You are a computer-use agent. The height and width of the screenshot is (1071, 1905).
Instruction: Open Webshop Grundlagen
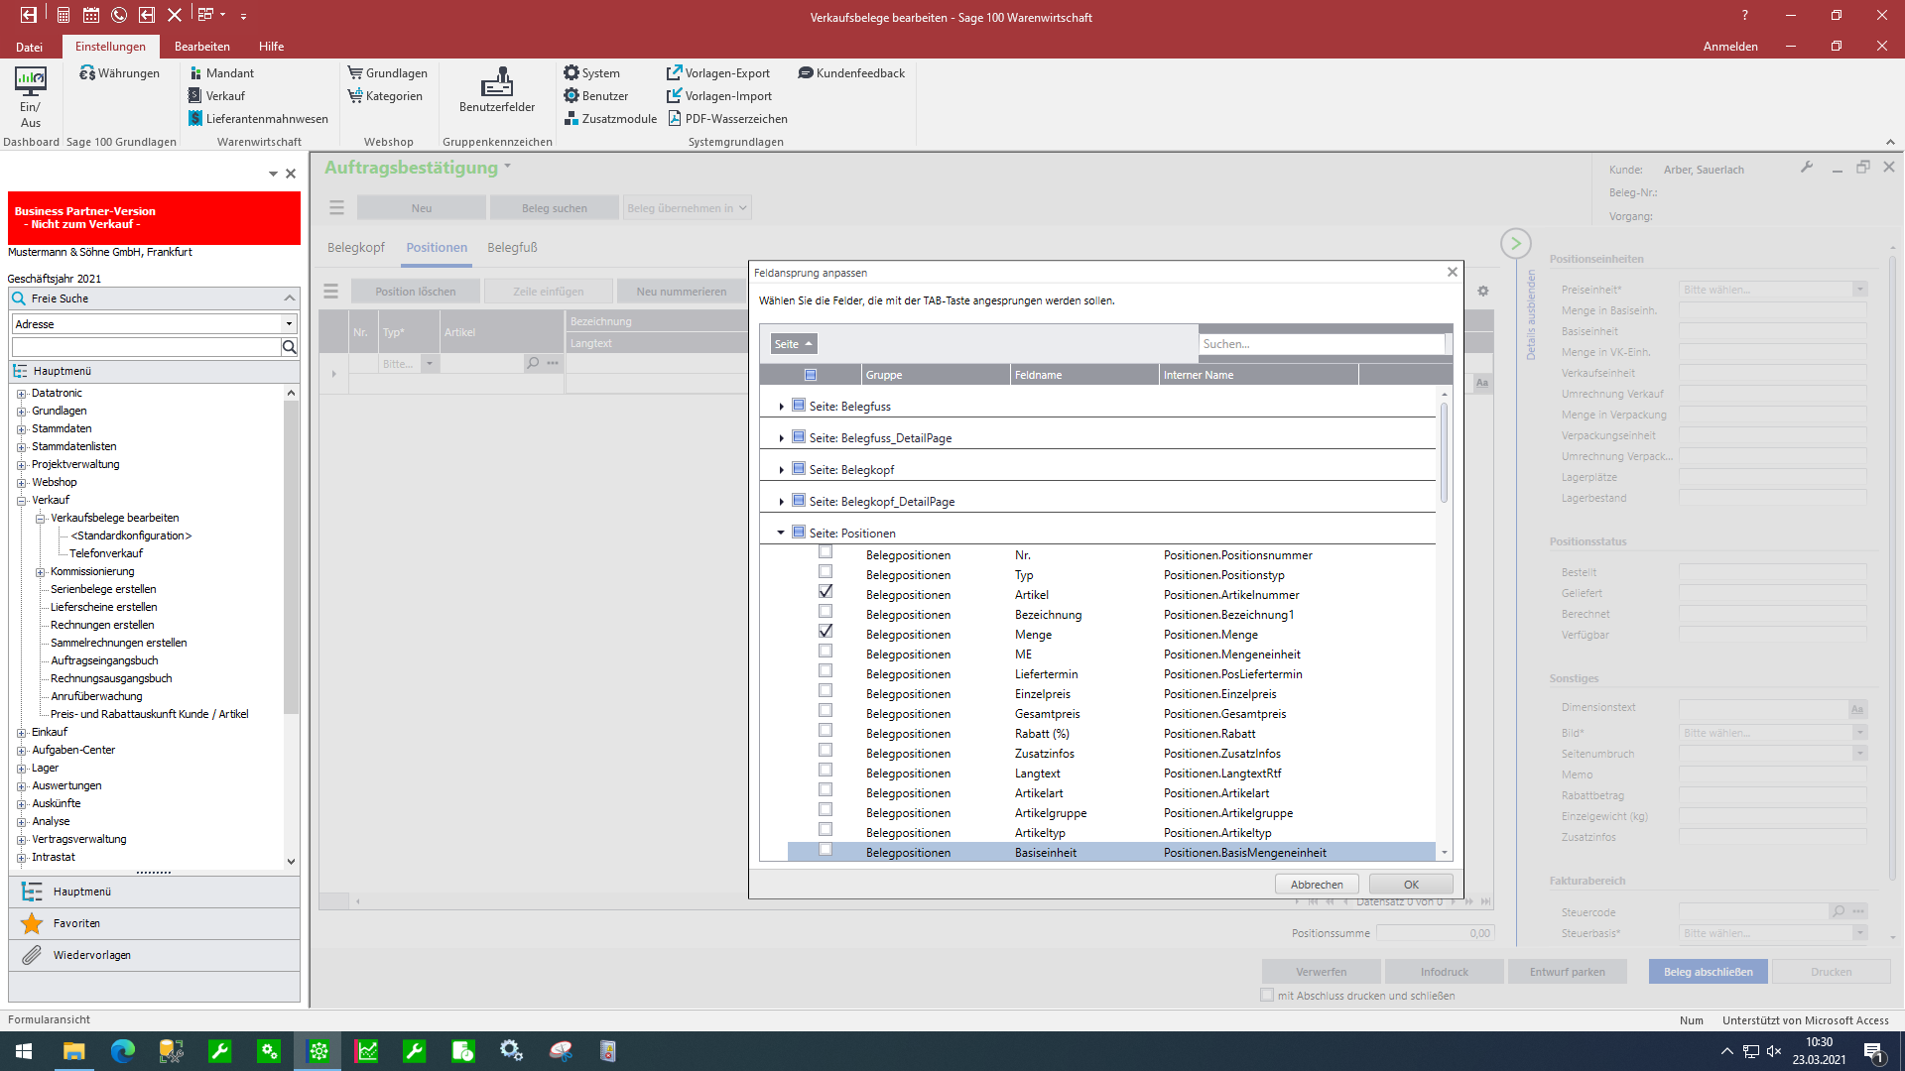[x=387, y=73]
